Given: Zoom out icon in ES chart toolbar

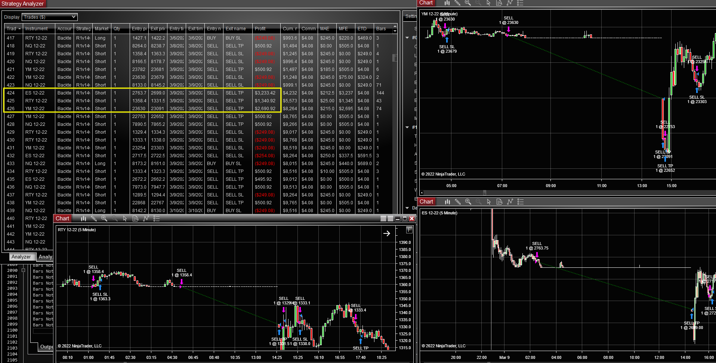Looking at the screenshot, I should pyautogui.click(x=478, y=202).
